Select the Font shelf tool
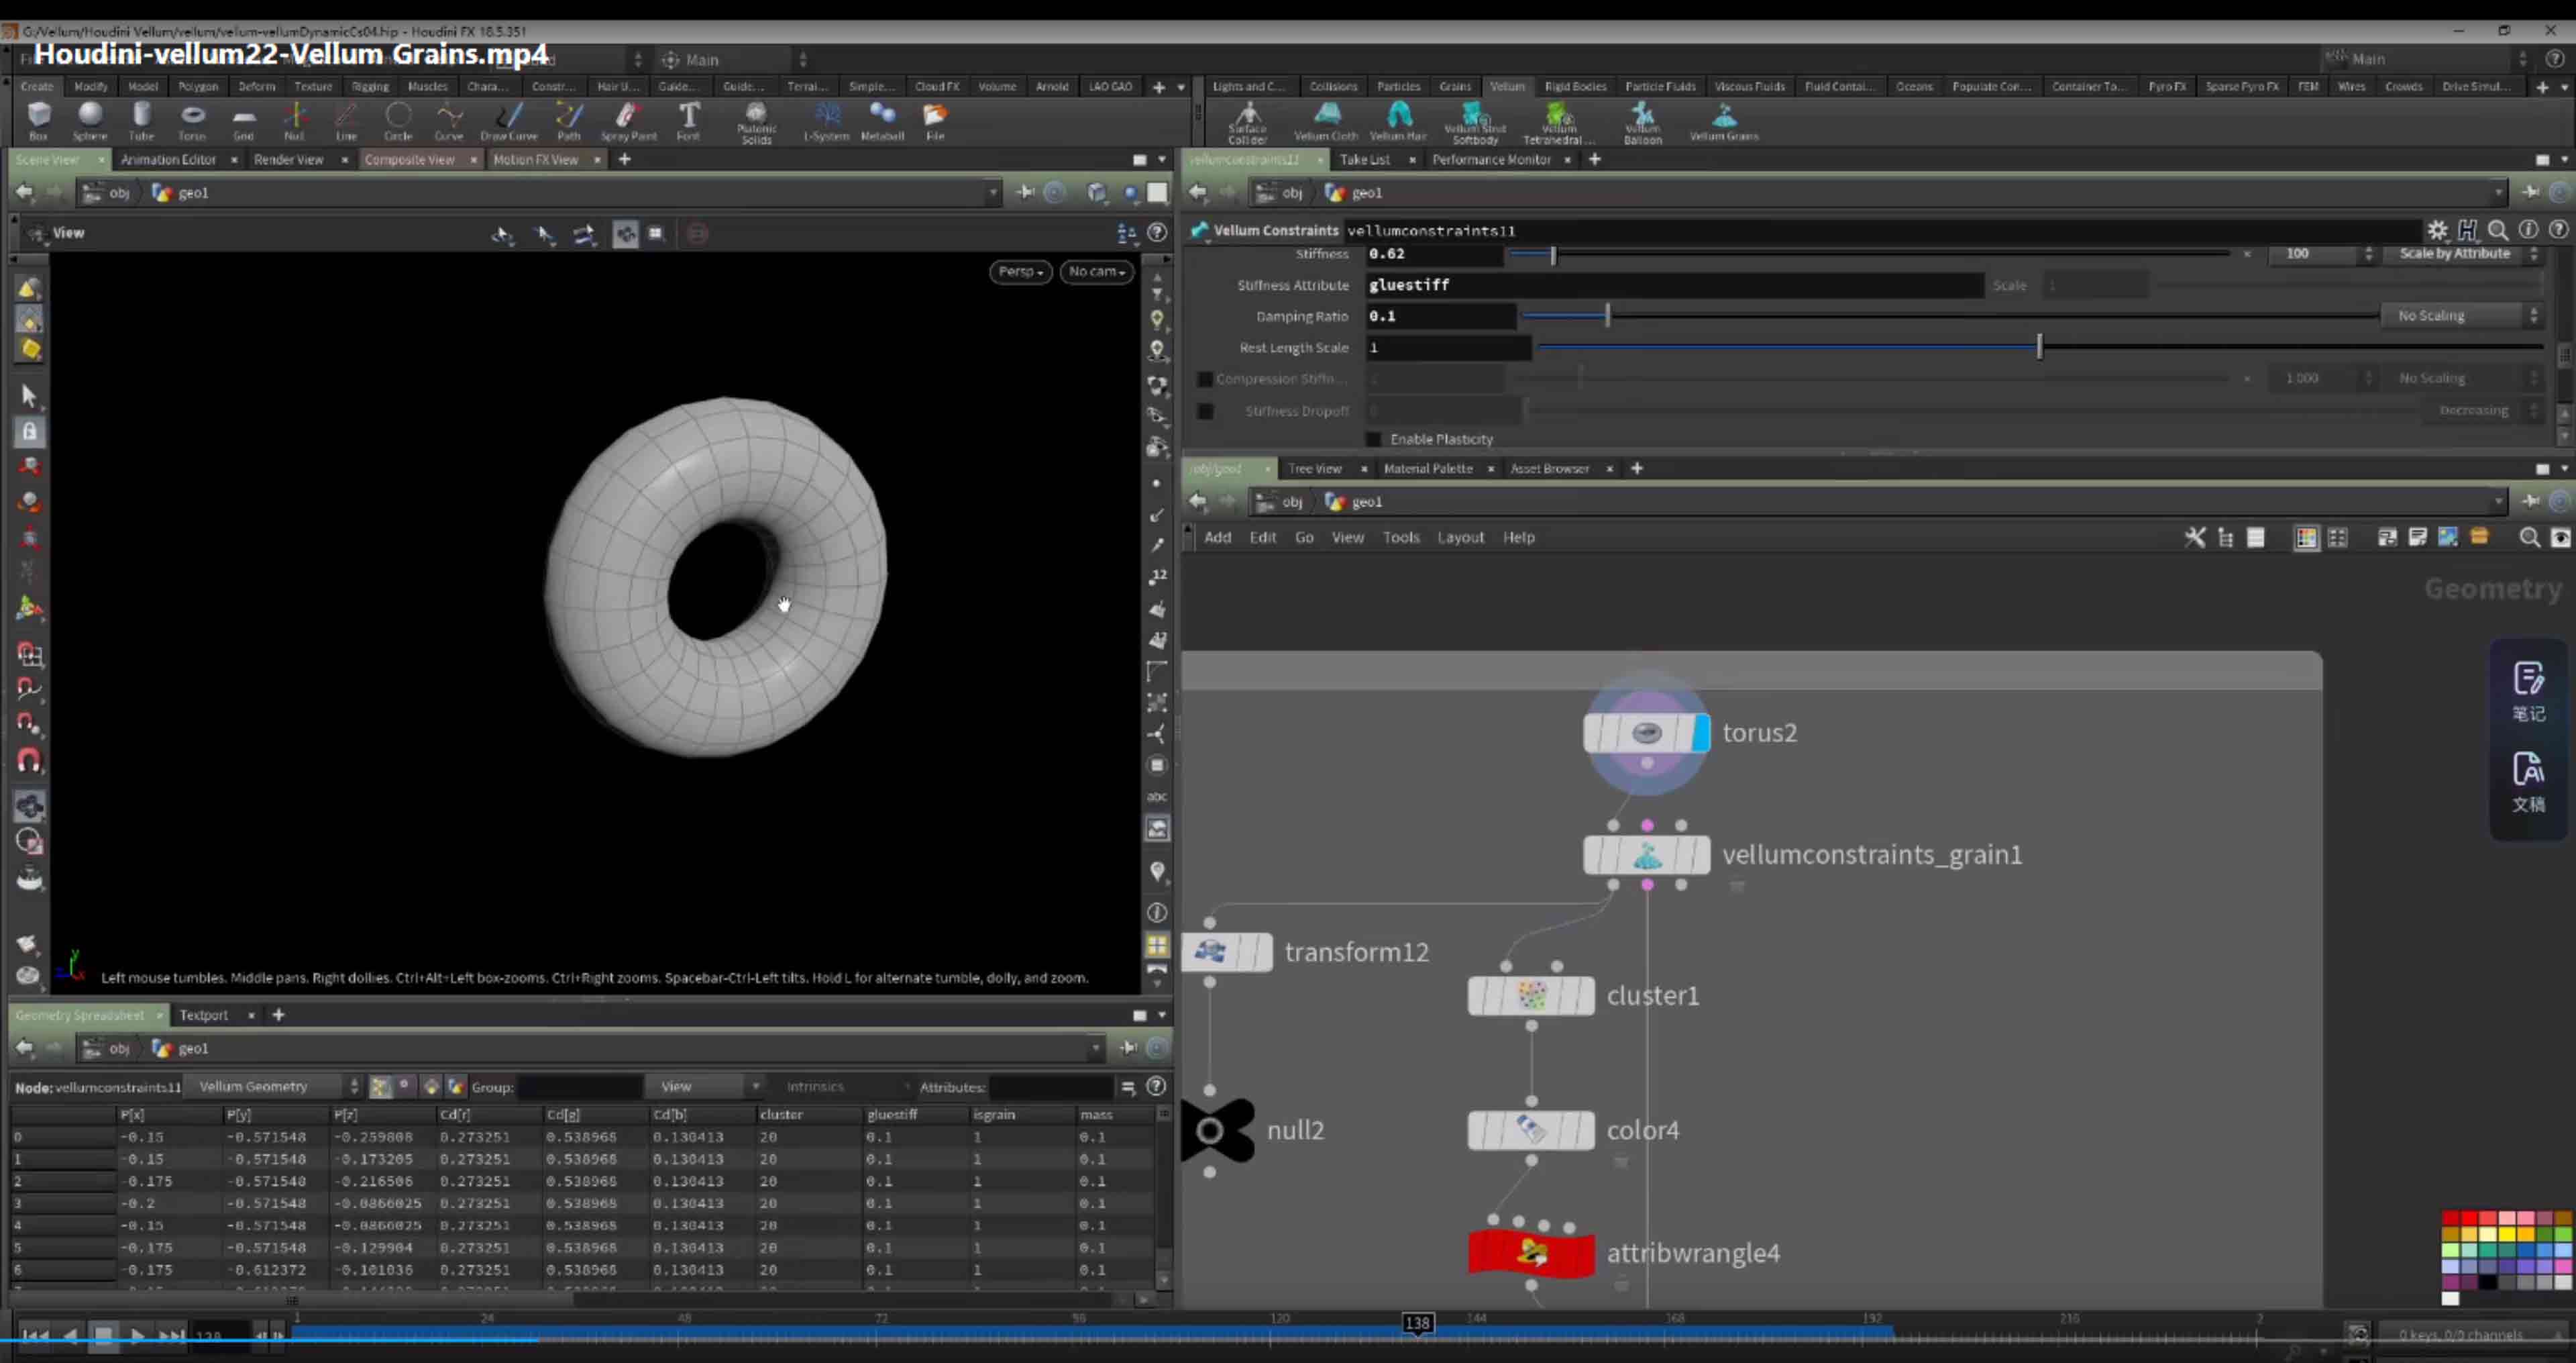This screenshot has height=1363, width=2576. [x=688, y=121]
